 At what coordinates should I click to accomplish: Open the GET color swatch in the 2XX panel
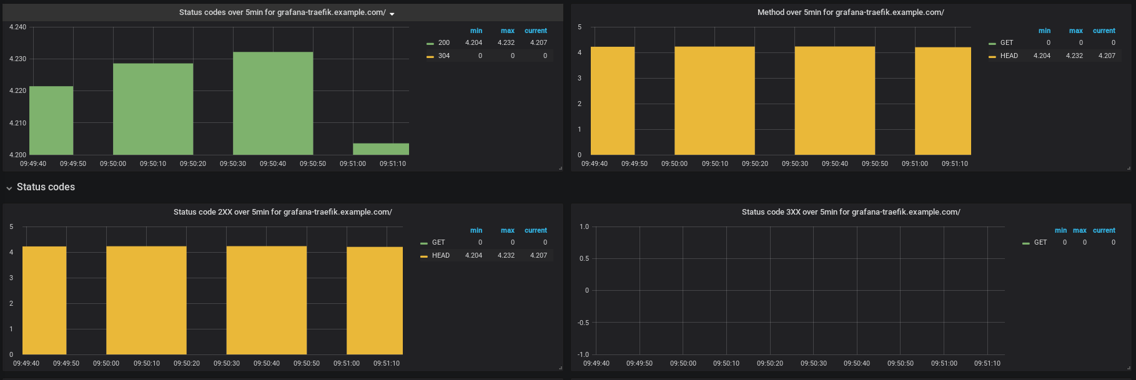(x=424, y=243)
